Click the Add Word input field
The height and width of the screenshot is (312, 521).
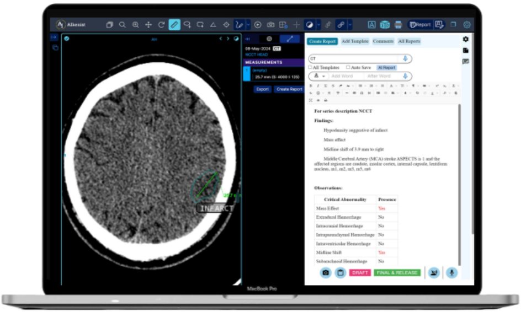coord(345,76)
